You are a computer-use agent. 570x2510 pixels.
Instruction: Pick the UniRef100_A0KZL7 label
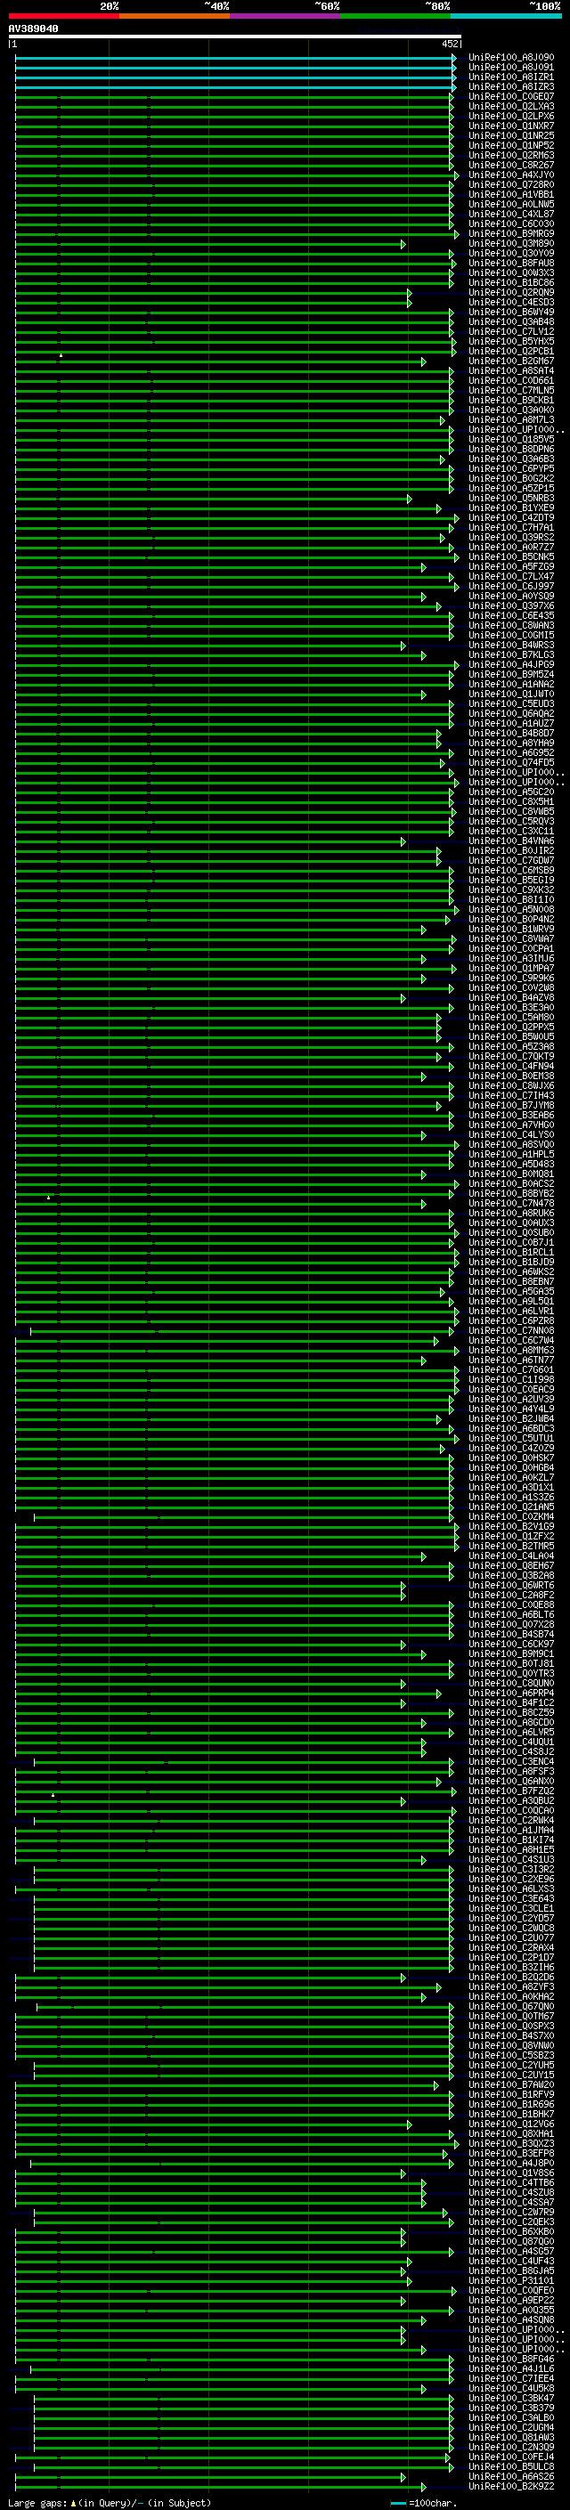pyautogui.click(x=511, y=1477)
